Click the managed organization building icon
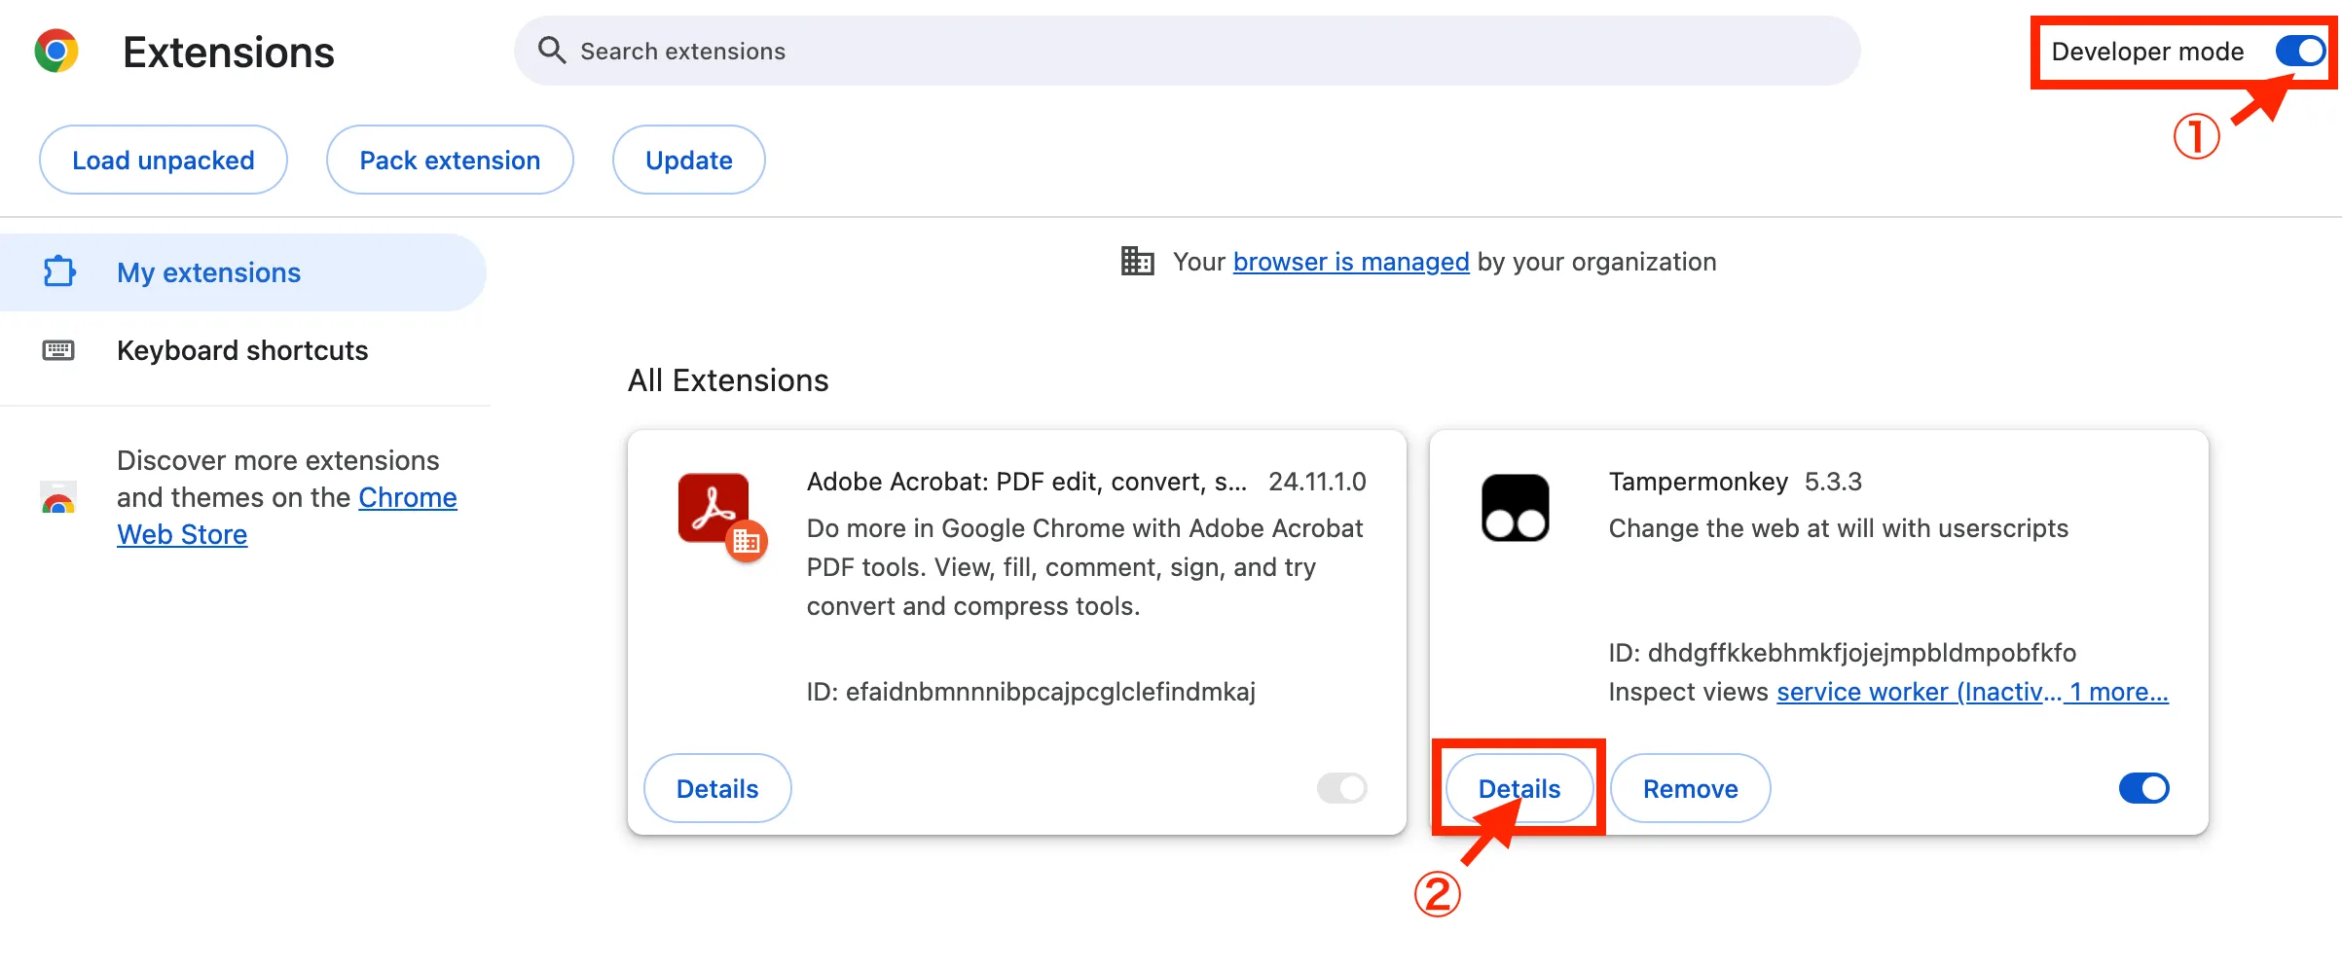Viewport: 2342px width, 971px height. [1137, 262]
